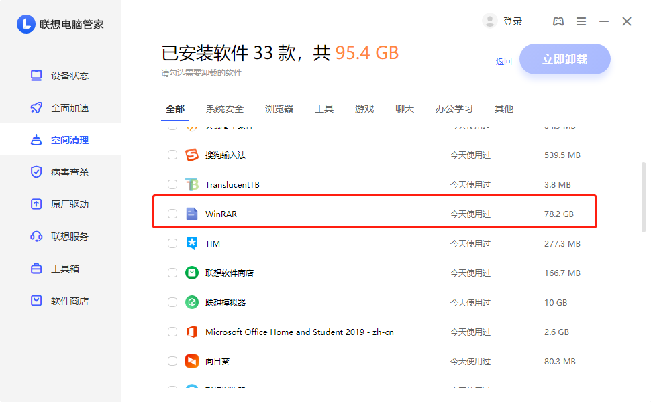Click the 联想服务 headset icon
Image resolution: width=651 pixels, height=402 pixels.
click(36, 237)
